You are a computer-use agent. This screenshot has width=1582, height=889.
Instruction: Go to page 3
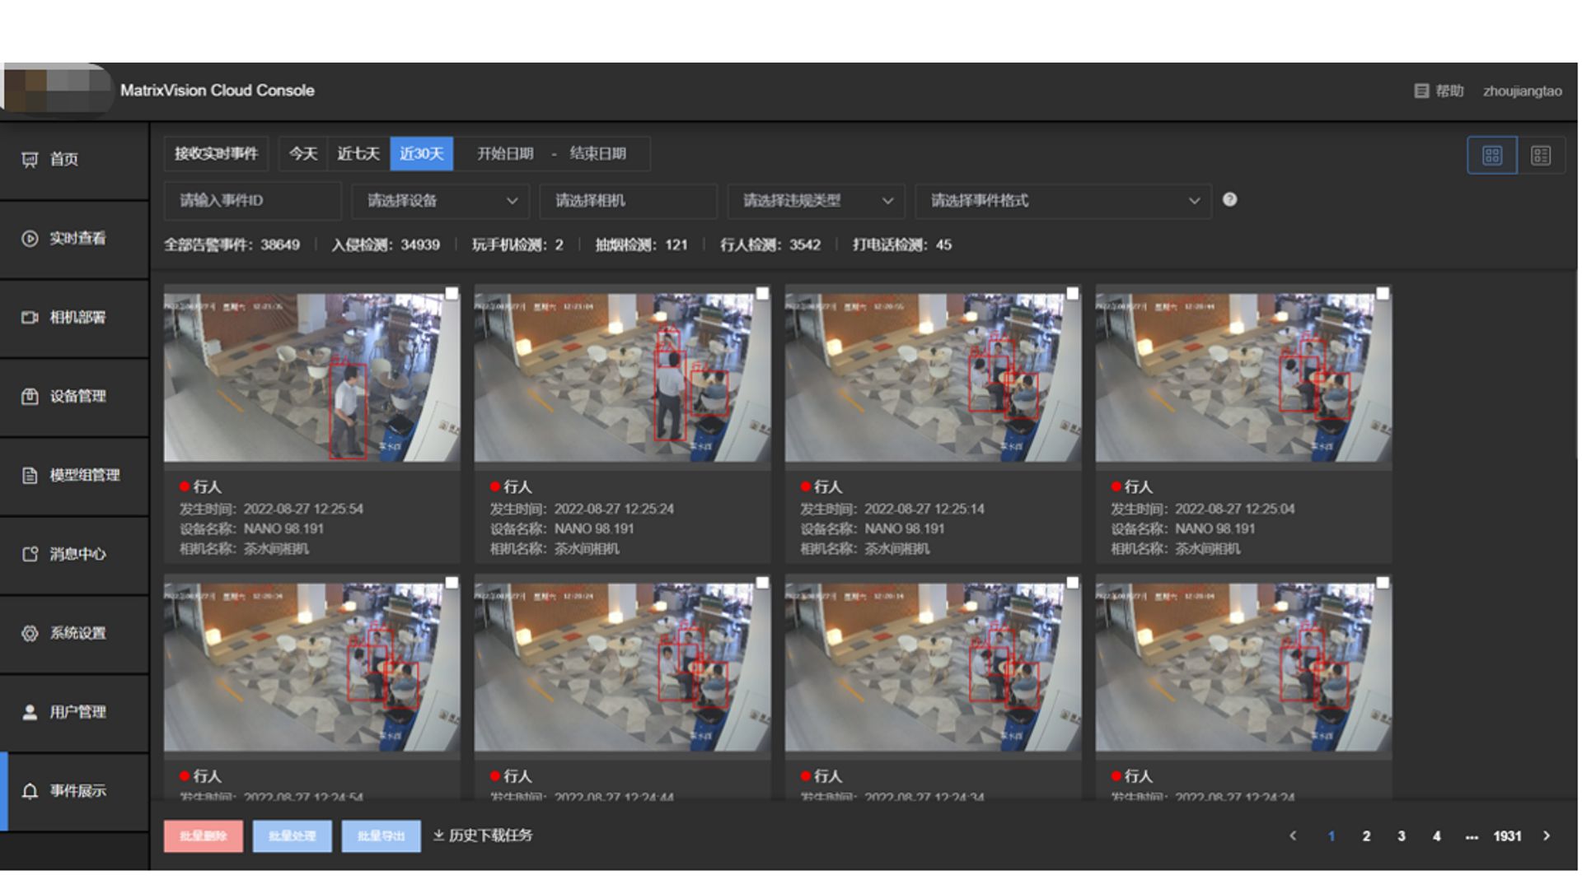[1402, 836]
